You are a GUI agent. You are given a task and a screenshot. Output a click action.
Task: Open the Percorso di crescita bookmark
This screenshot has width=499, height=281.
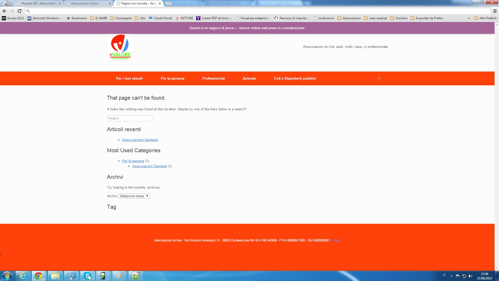292,18
